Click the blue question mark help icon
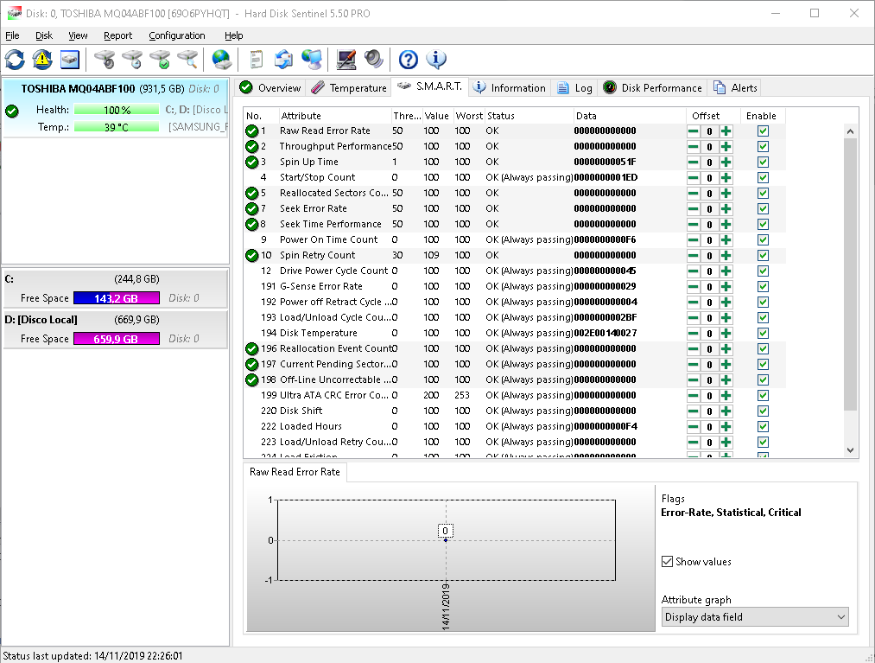Image resolution: width=875 pixels, height=663 pixels. [x=409, y=59]
